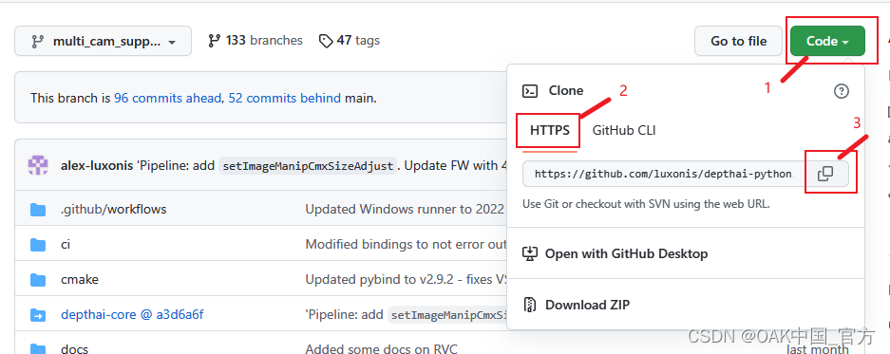Copy the clone URL with clipboard icon
The image size is (890, 354).
[825, 175]
